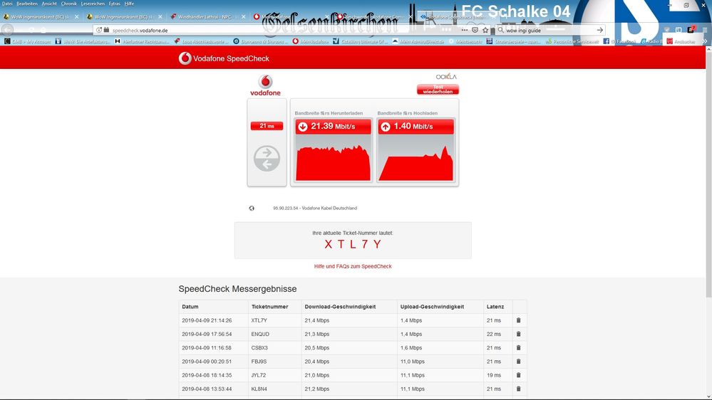Screen dimensions: 712x400
Task: Click '95.90.223.54 - Vodafone Kabel Deutschland' text
Action: [x=315, y=208]
